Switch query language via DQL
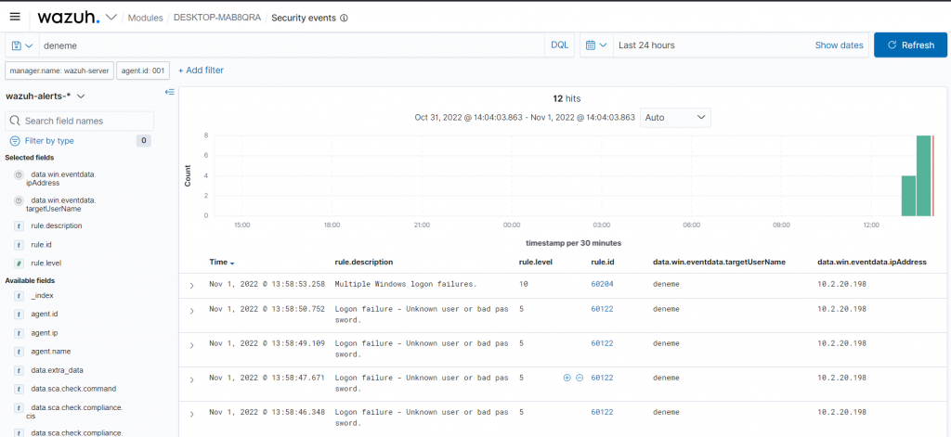Screen dimensions: 951x437 click(560, 45)
